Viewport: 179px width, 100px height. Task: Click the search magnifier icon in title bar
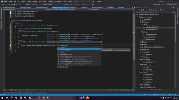tap(93, 1)
